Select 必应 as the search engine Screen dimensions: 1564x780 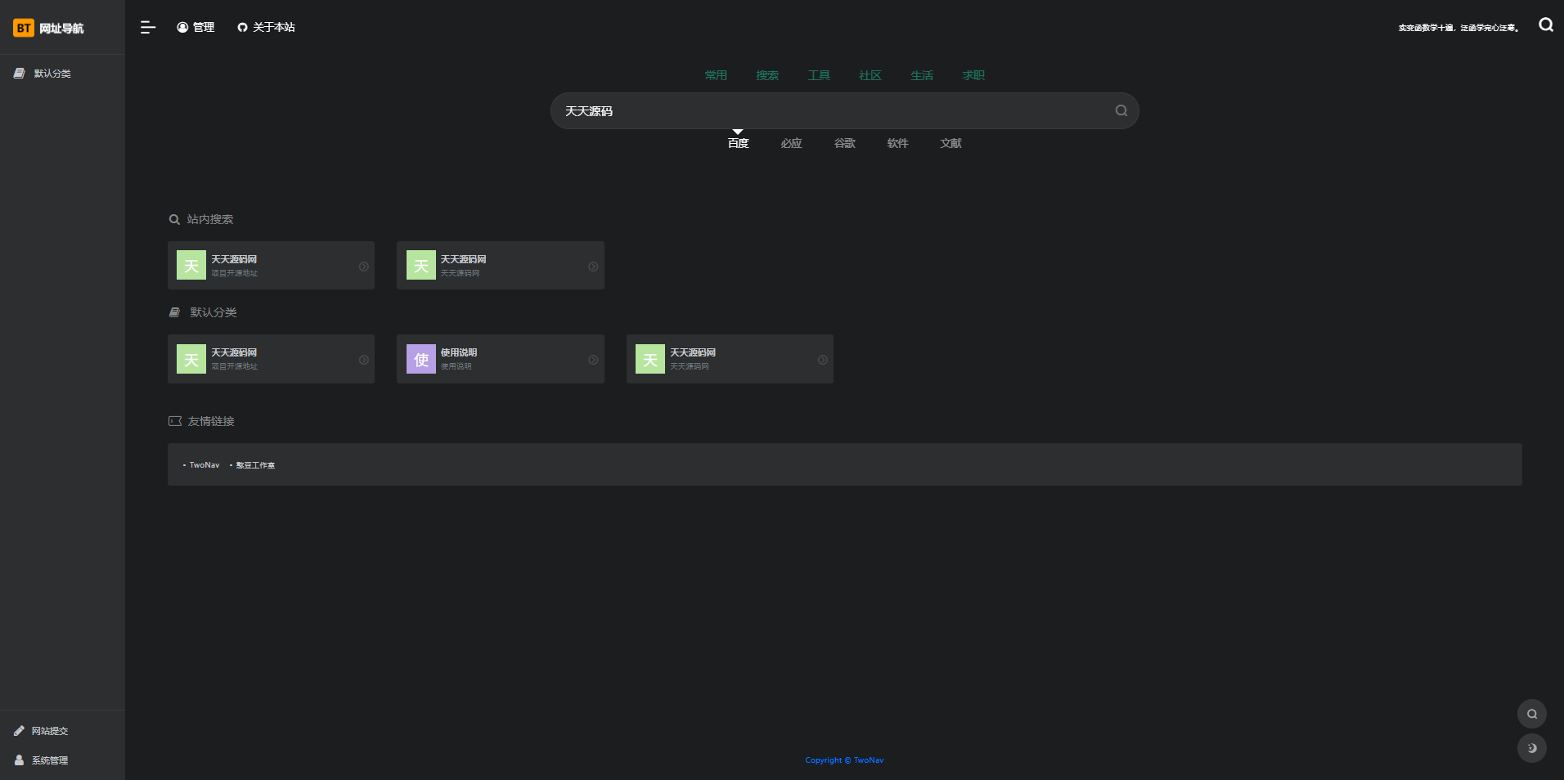point(791,143)
